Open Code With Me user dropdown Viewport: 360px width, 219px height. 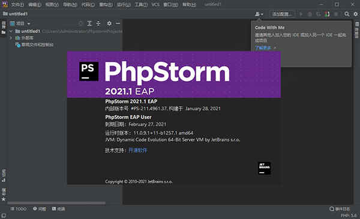(259, 14)
